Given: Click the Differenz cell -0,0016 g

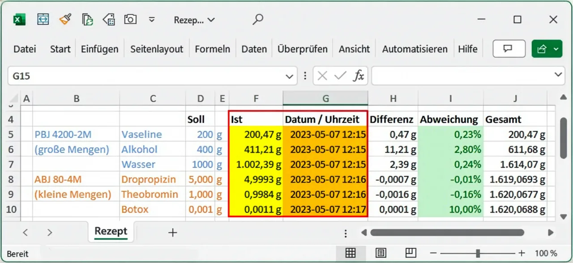Looking at the screenshot, I should coord(393,195).
